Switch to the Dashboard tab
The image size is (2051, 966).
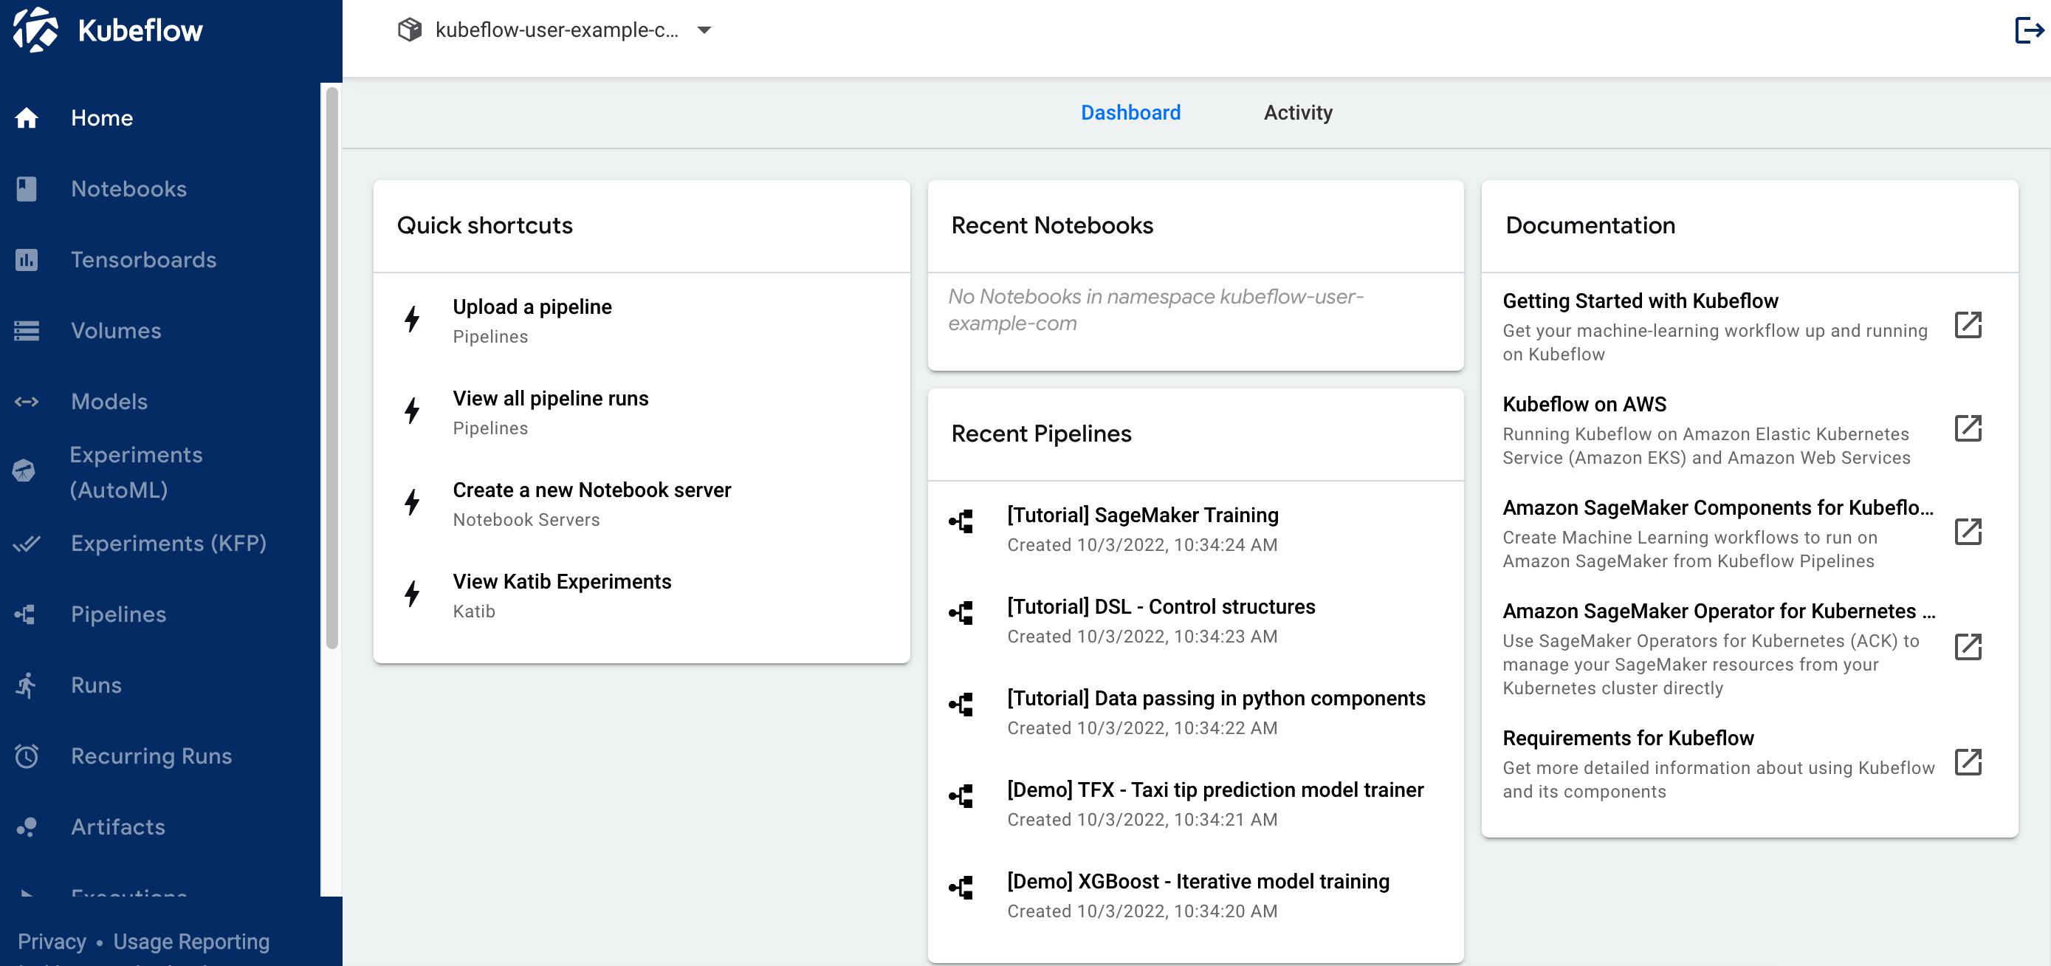coord(1130,113)
